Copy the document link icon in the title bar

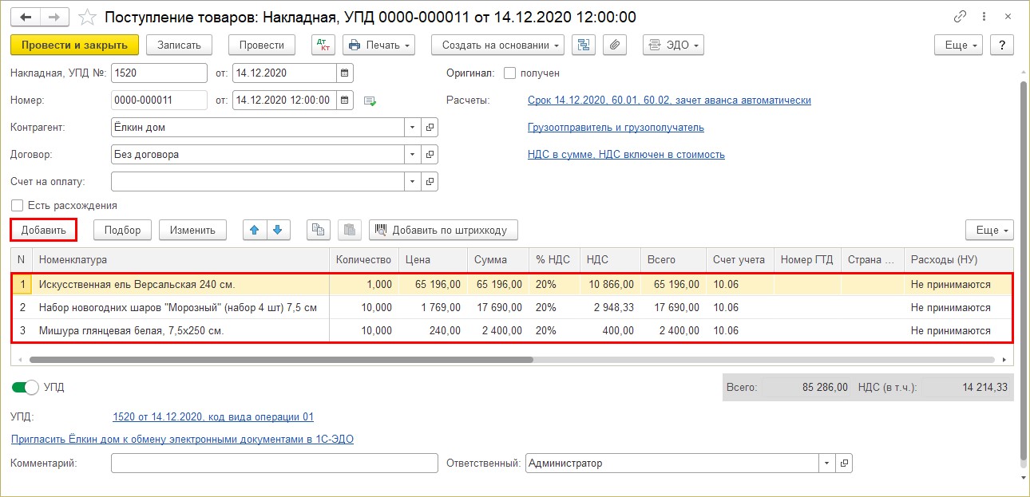(959, 17)
